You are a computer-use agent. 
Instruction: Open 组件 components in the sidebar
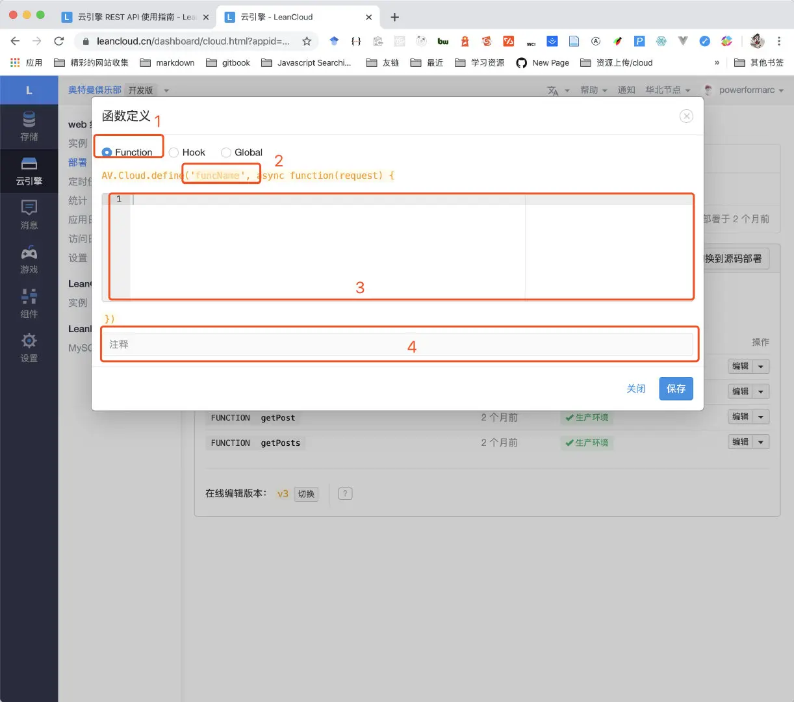coord(29,304)
